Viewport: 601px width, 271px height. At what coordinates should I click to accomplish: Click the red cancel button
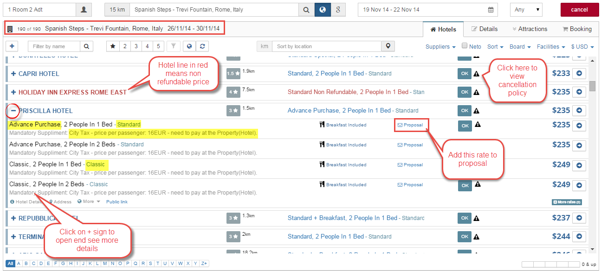coord(579,10)
